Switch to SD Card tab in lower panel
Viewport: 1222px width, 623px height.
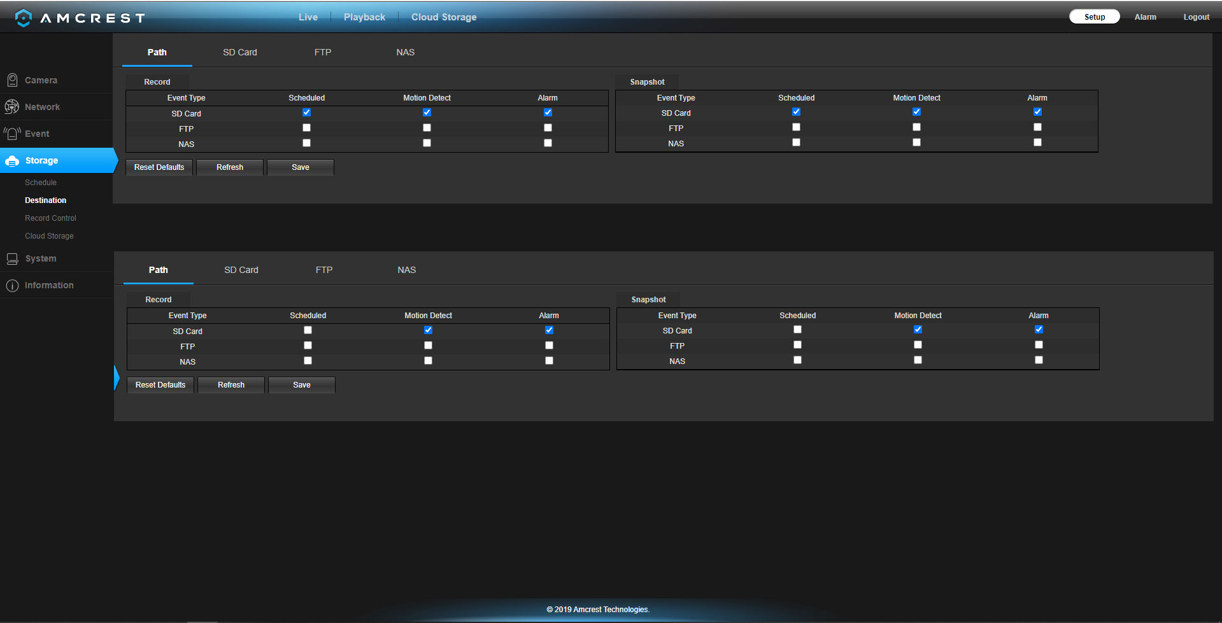click(x=241, y=270)
